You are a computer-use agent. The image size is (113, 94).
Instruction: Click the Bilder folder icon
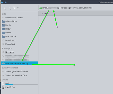(3, 29)
